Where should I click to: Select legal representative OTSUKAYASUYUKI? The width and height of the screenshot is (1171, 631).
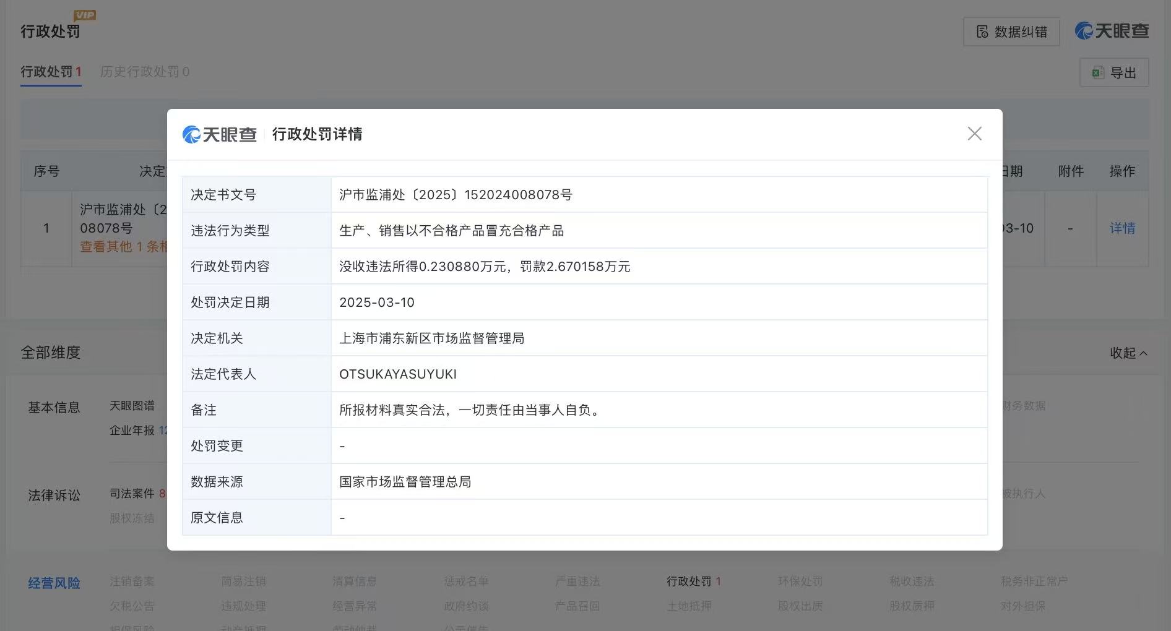pos(398,374)
